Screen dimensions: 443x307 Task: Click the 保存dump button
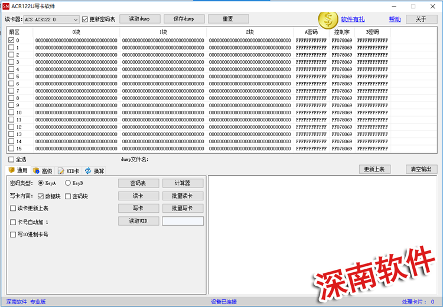(184, 19)
